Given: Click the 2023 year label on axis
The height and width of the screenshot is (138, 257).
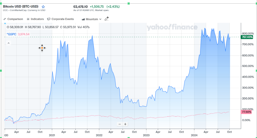Looking at the screenshot, I should pyautogui.click(x=146, y=135).
